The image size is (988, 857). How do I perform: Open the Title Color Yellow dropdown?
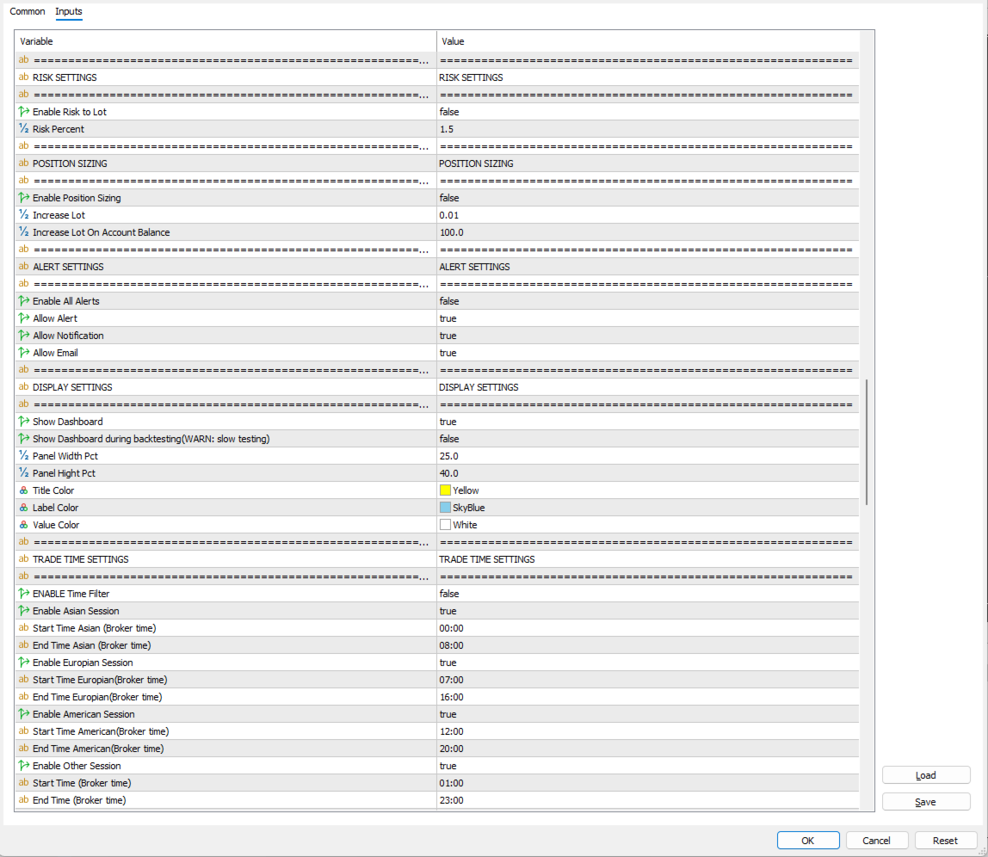point(648,490)
